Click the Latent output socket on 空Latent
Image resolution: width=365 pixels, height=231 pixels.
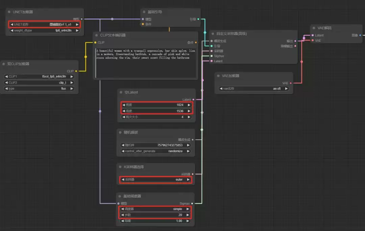pos(193,100)
